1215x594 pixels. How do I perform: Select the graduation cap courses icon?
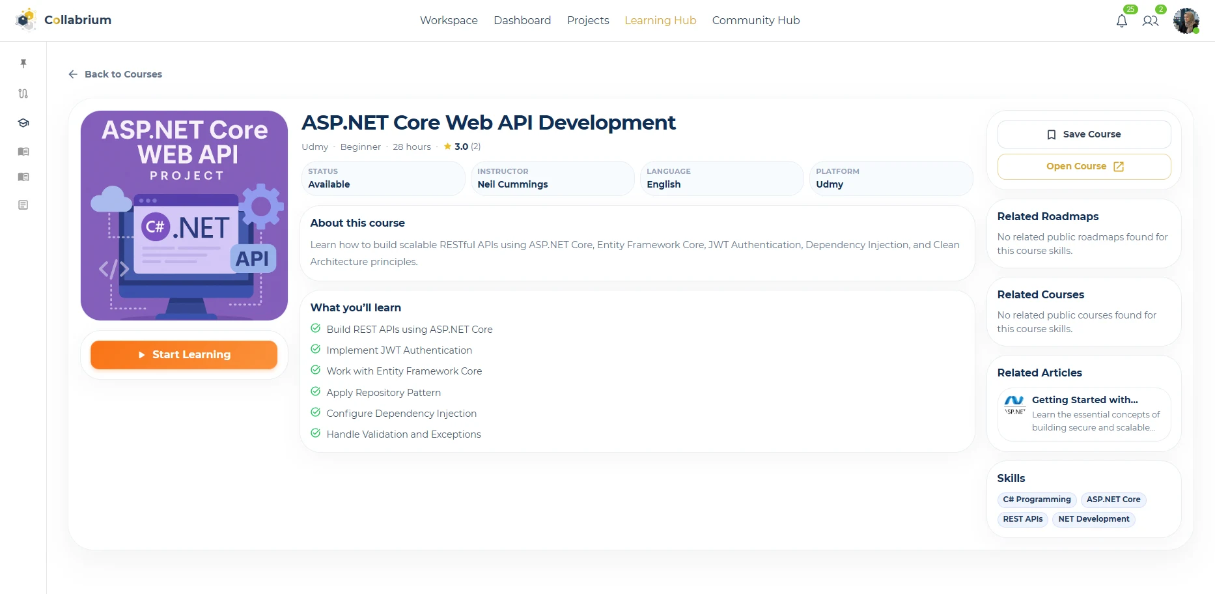pyautogui.click(x=23, y=123)
